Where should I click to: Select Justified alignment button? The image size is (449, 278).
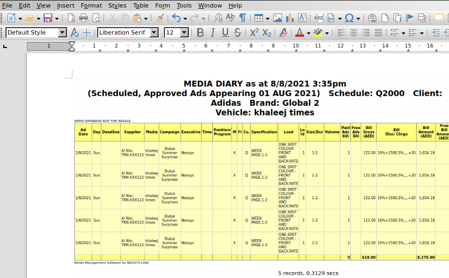tap(378, 33)
